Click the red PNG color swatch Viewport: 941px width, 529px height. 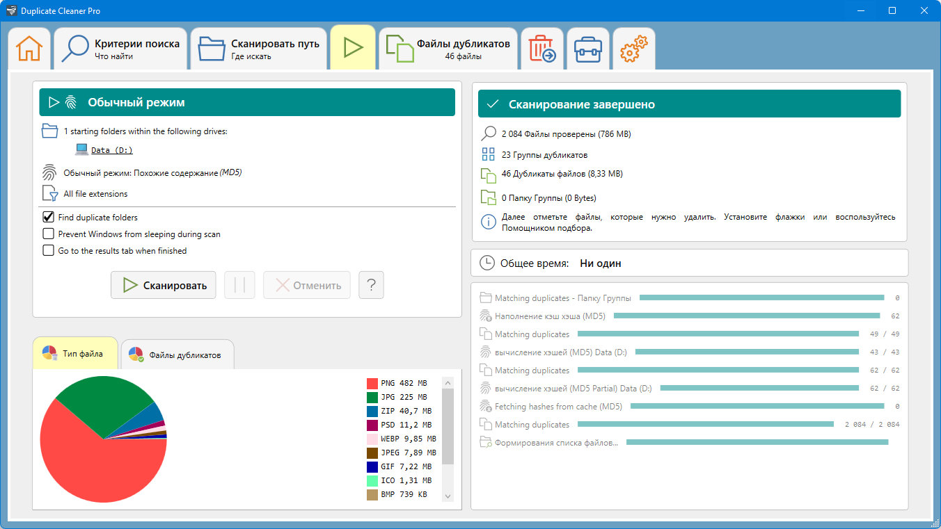pos(372,383)
